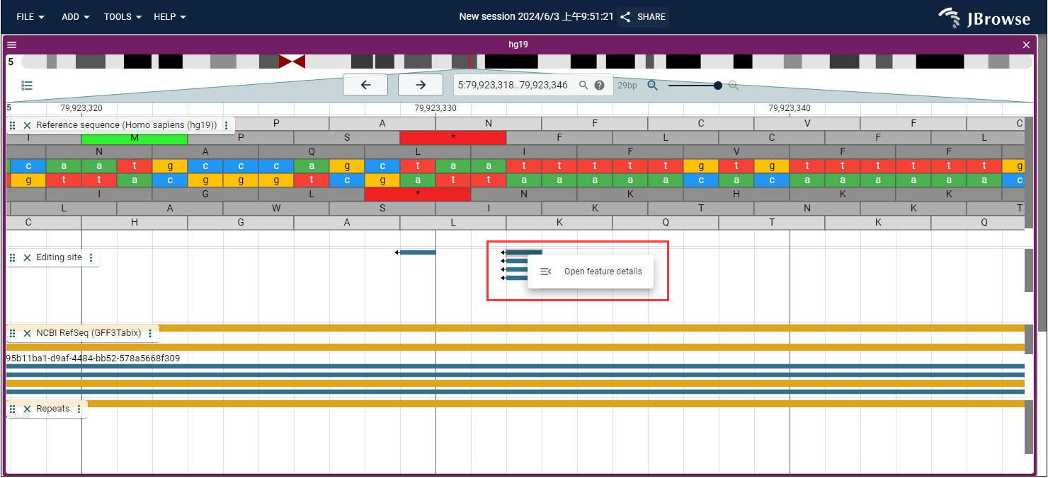The height and width of the screenshot is (478, 1048).
Task: Open Editing site track options menu
Action: tap(91, 258)
